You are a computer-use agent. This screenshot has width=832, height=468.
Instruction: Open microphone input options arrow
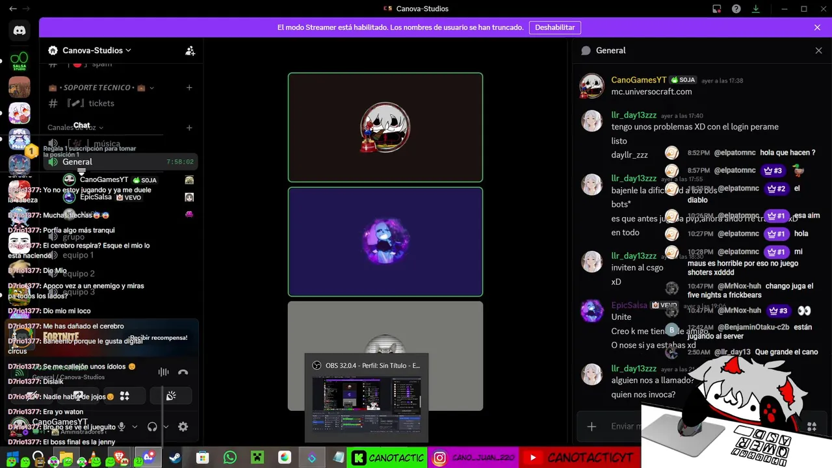[135, 426]
